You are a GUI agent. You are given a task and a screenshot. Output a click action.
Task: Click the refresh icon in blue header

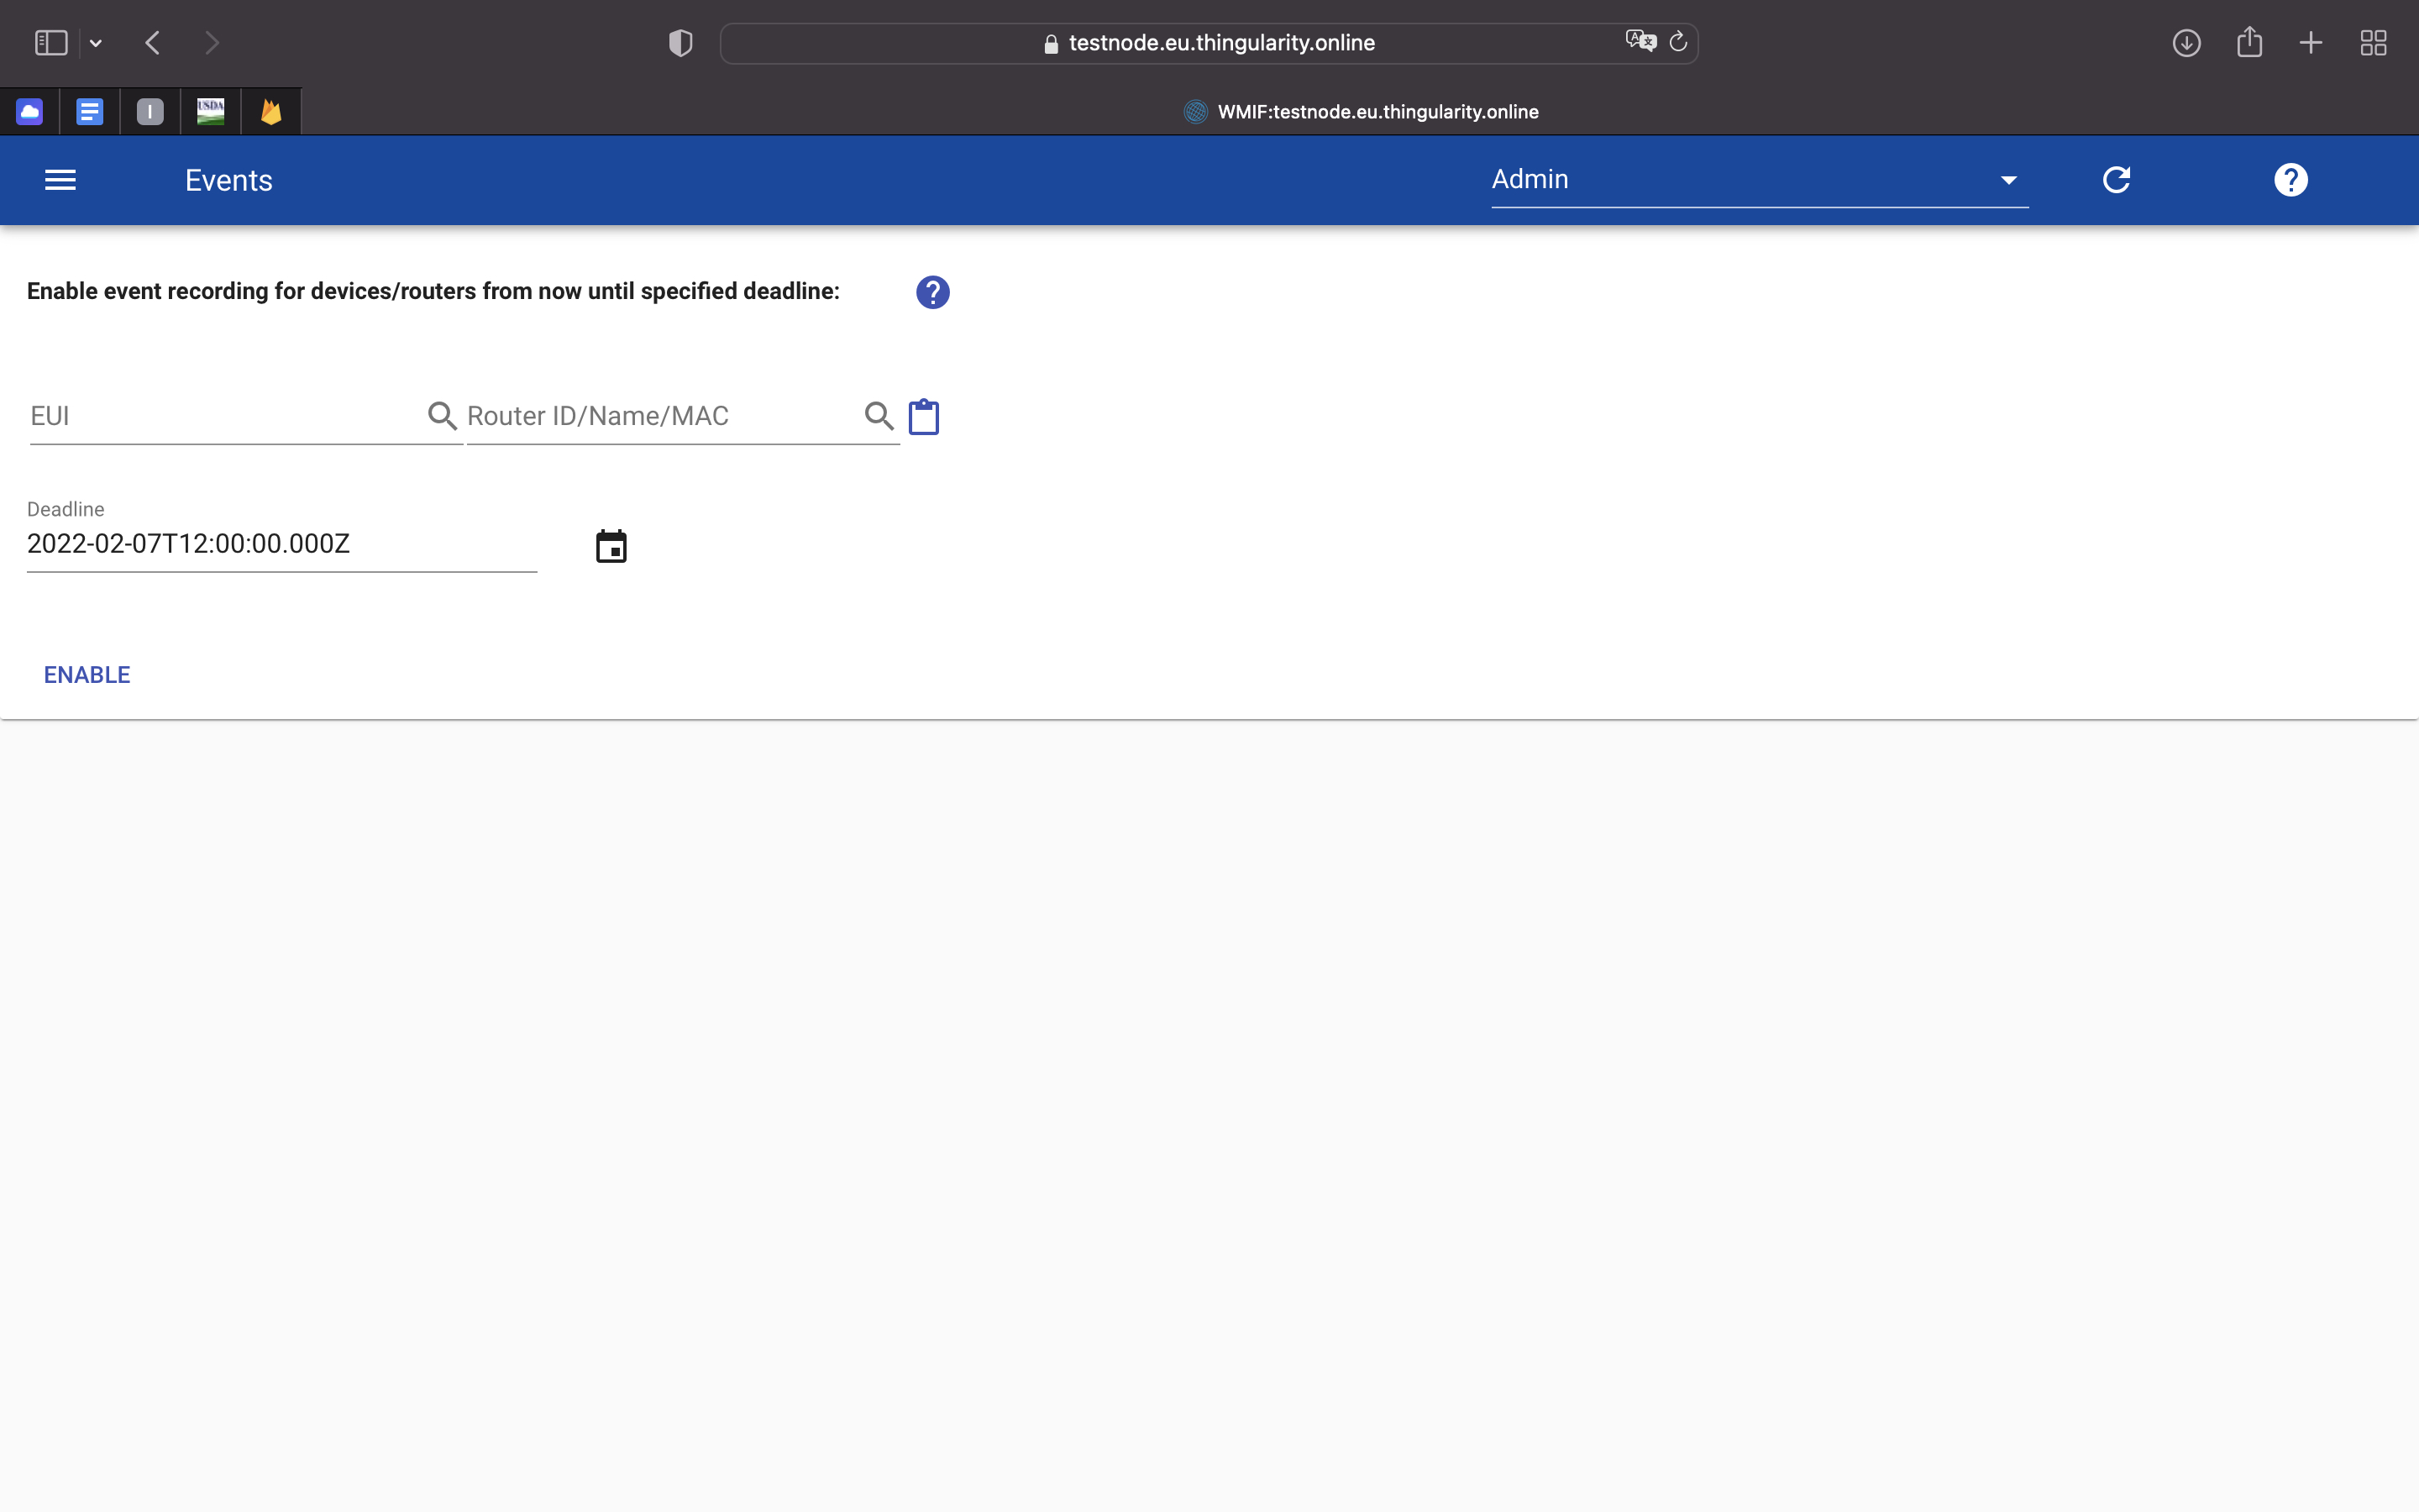(2116, 180)
